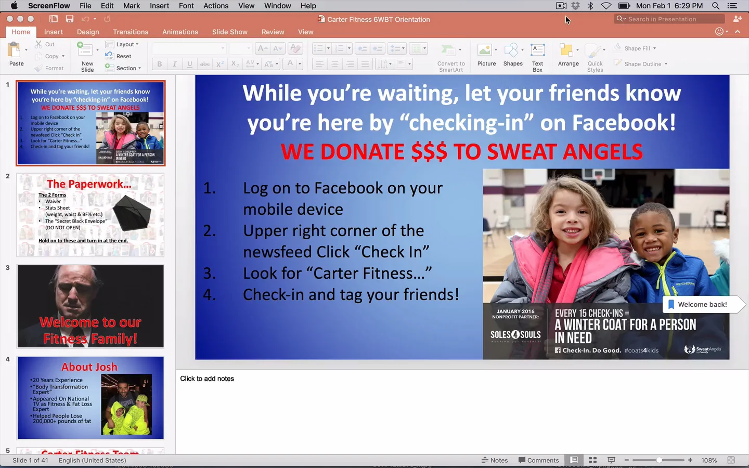Screen dimensions: 749x468
Task: Click the New Slide icon
Action: coord(84,50)
